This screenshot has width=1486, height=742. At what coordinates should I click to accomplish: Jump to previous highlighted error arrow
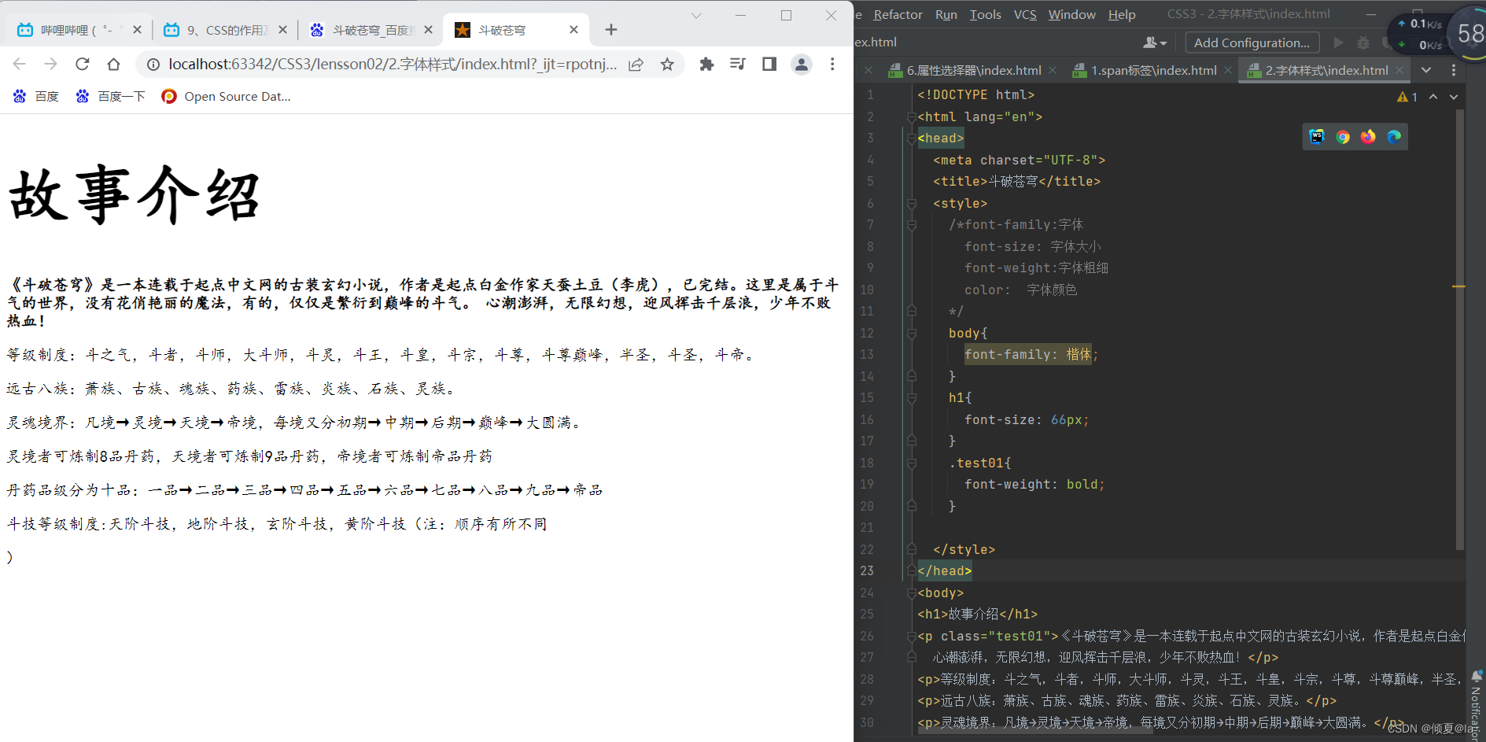point(1433,97)
